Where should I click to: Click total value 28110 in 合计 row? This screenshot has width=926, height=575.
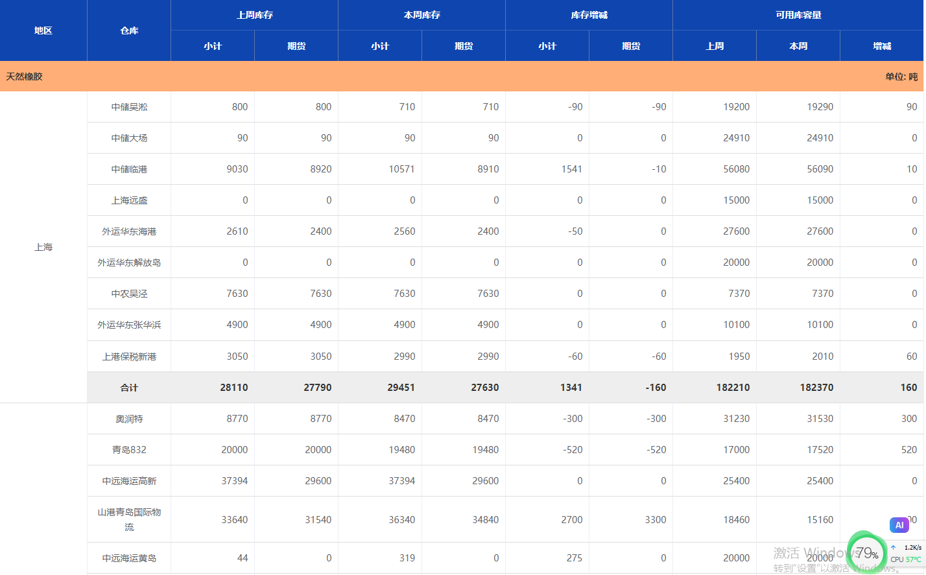coord(233,388)
